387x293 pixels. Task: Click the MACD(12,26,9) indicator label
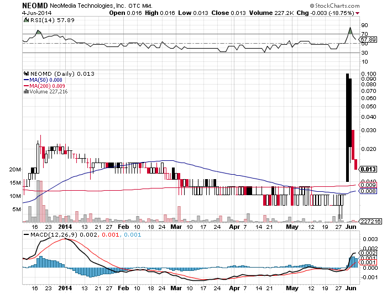click(54, 234)
